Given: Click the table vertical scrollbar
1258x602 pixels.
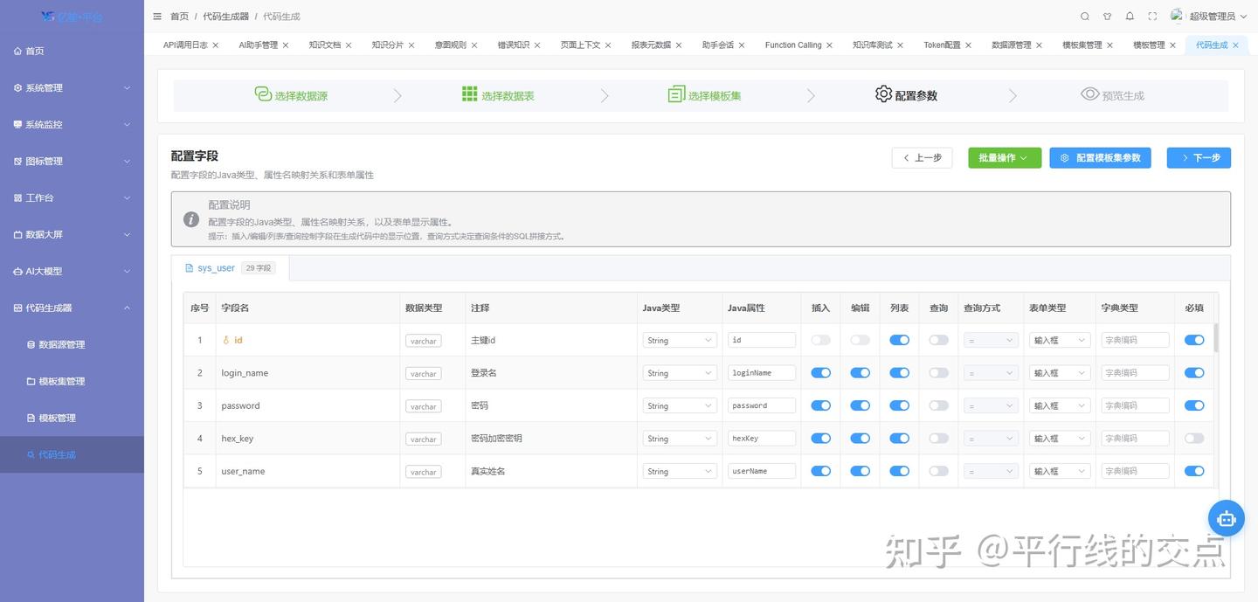Looking at the screenshot, I should 1216,338.
